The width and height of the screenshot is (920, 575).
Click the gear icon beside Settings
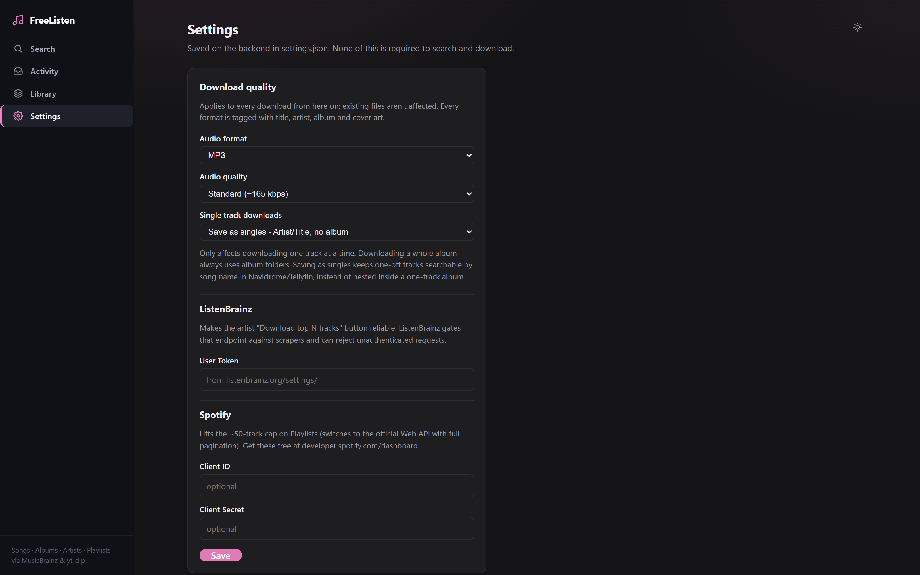[x=18, y=116]
